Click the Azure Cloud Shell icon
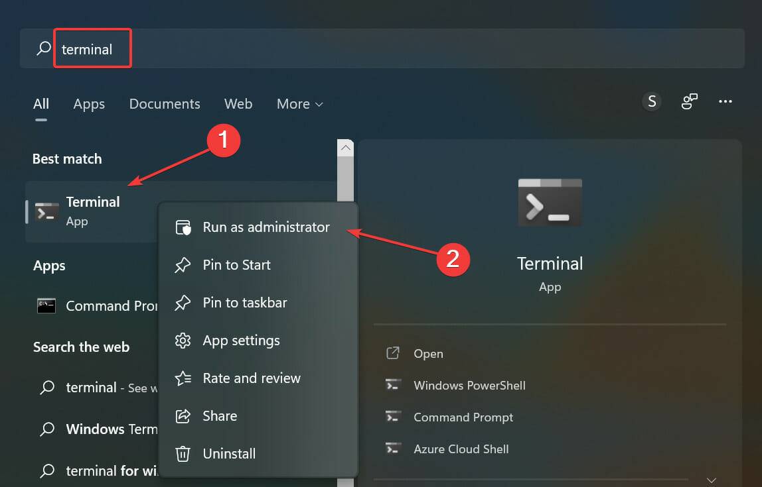 [393, 449]
